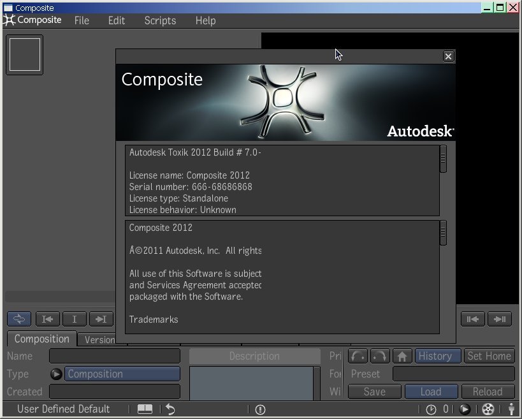
Task: Click the User Defined Default status text
Action: [x=63, y=409]
